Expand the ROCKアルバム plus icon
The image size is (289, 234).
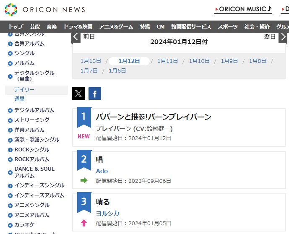(10, 159)
